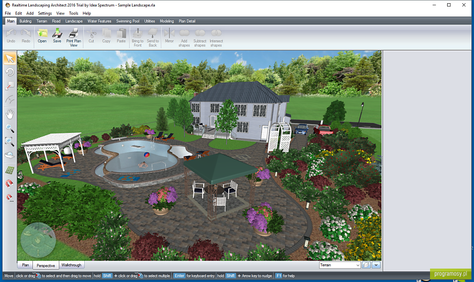Image resolution: width=474 pixels, height=282 pixels.
Task: Click the red car in the driveway
Action: 324,130
